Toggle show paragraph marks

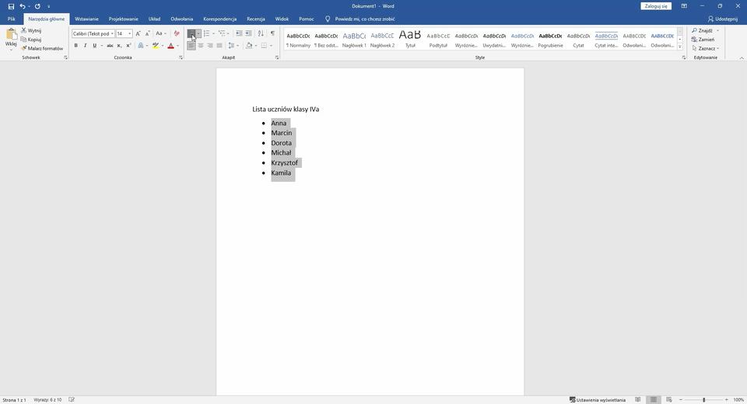[272, 33]
